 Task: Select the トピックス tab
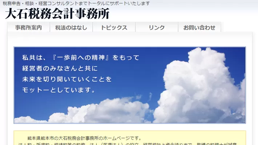click(x=114, y=28)
